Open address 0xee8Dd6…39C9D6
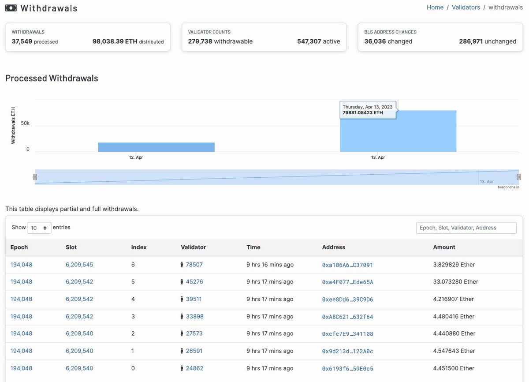The width and height of the screenshot is (529, 382). coord(348,300)
